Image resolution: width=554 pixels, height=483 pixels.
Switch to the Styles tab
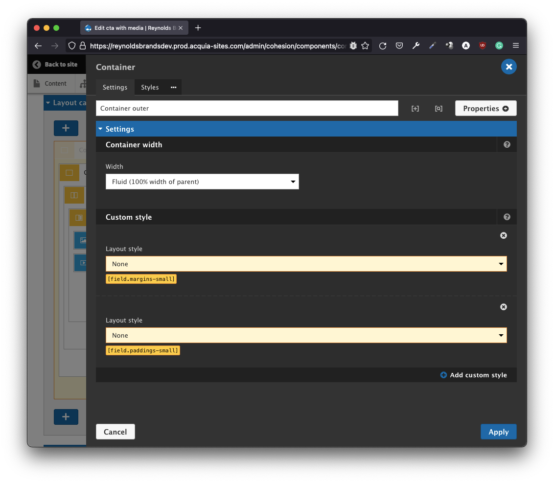coord(150,87)
